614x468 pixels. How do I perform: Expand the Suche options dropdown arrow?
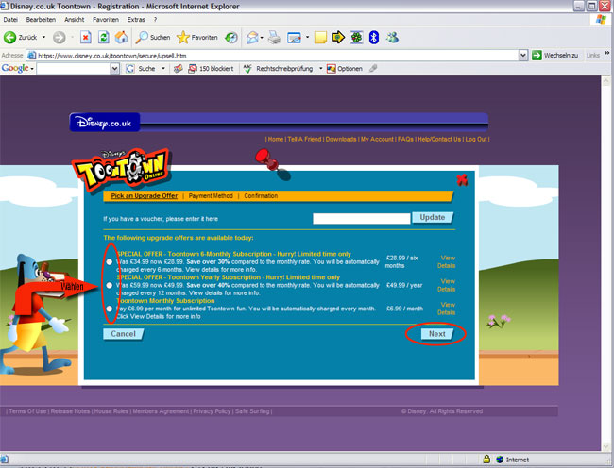coord(163,69)
